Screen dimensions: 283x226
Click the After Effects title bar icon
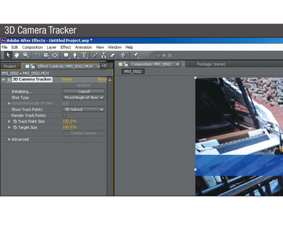coord(3,40)
